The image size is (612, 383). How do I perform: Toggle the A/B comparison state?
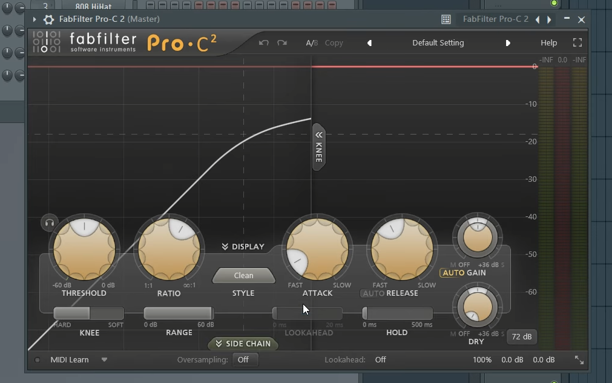(312, 43)
